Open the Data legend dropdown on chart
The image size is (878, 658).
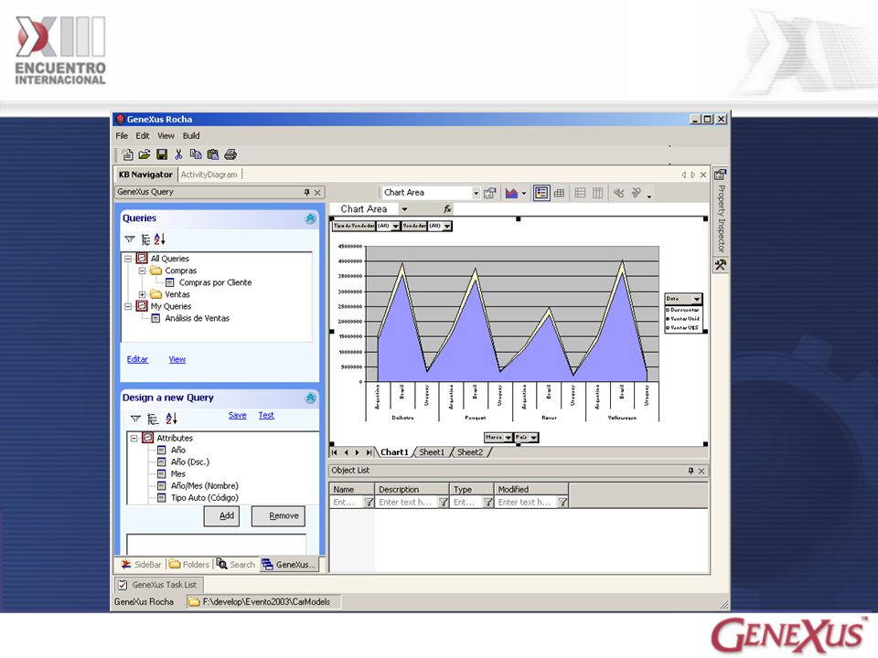coord(697,300)
